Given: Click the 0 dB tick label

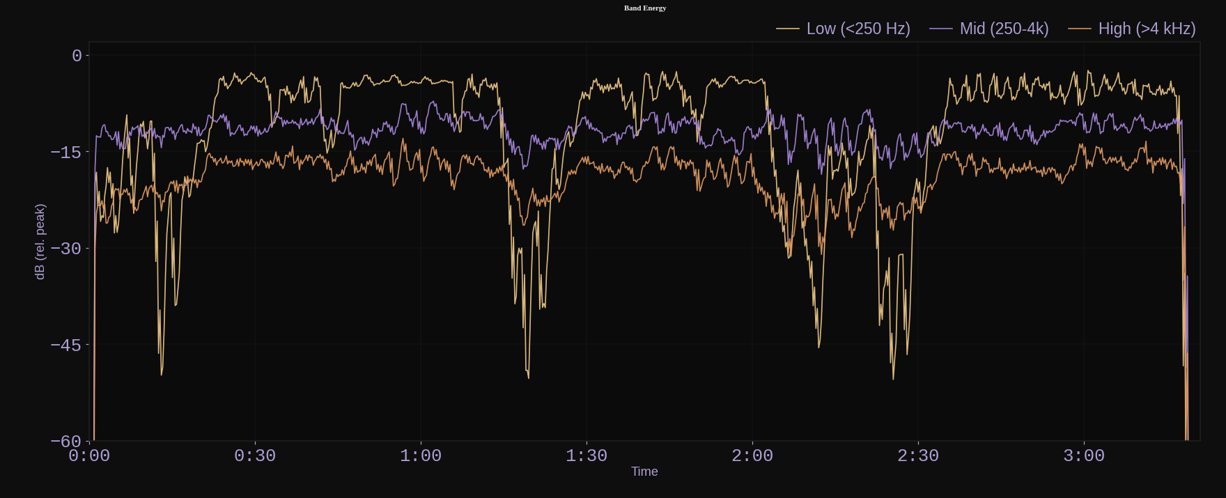Looking at the screenshot, I should tap(77, 56).
